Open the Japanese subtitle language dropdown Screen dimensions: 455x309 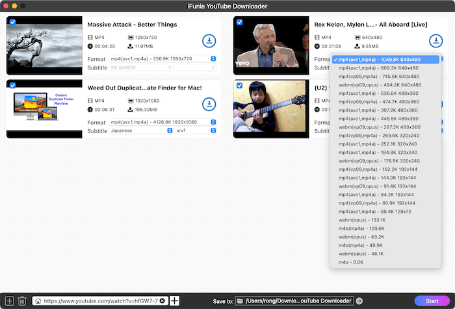tap(140, 130)
